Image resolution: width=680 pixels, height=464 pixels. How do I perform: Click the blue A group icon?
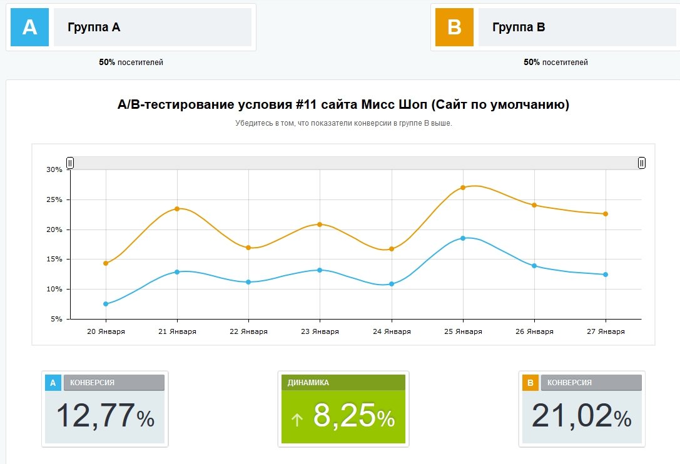[29, 27]
